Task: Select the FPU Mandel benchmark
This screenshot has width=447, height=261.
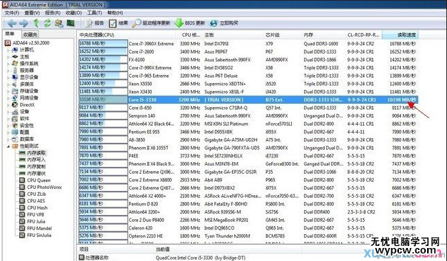Action: pos(39,228)
